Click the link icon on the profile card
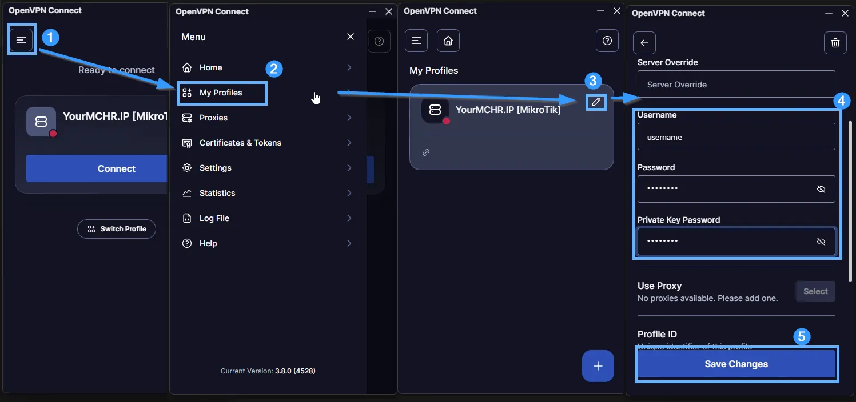The height and width of the screenshot is (402, 856). tap(426, 152)
